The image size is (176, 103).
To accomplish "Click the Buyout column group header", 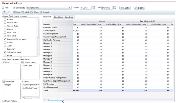I will pyautogui.click(x=102, y=21).
